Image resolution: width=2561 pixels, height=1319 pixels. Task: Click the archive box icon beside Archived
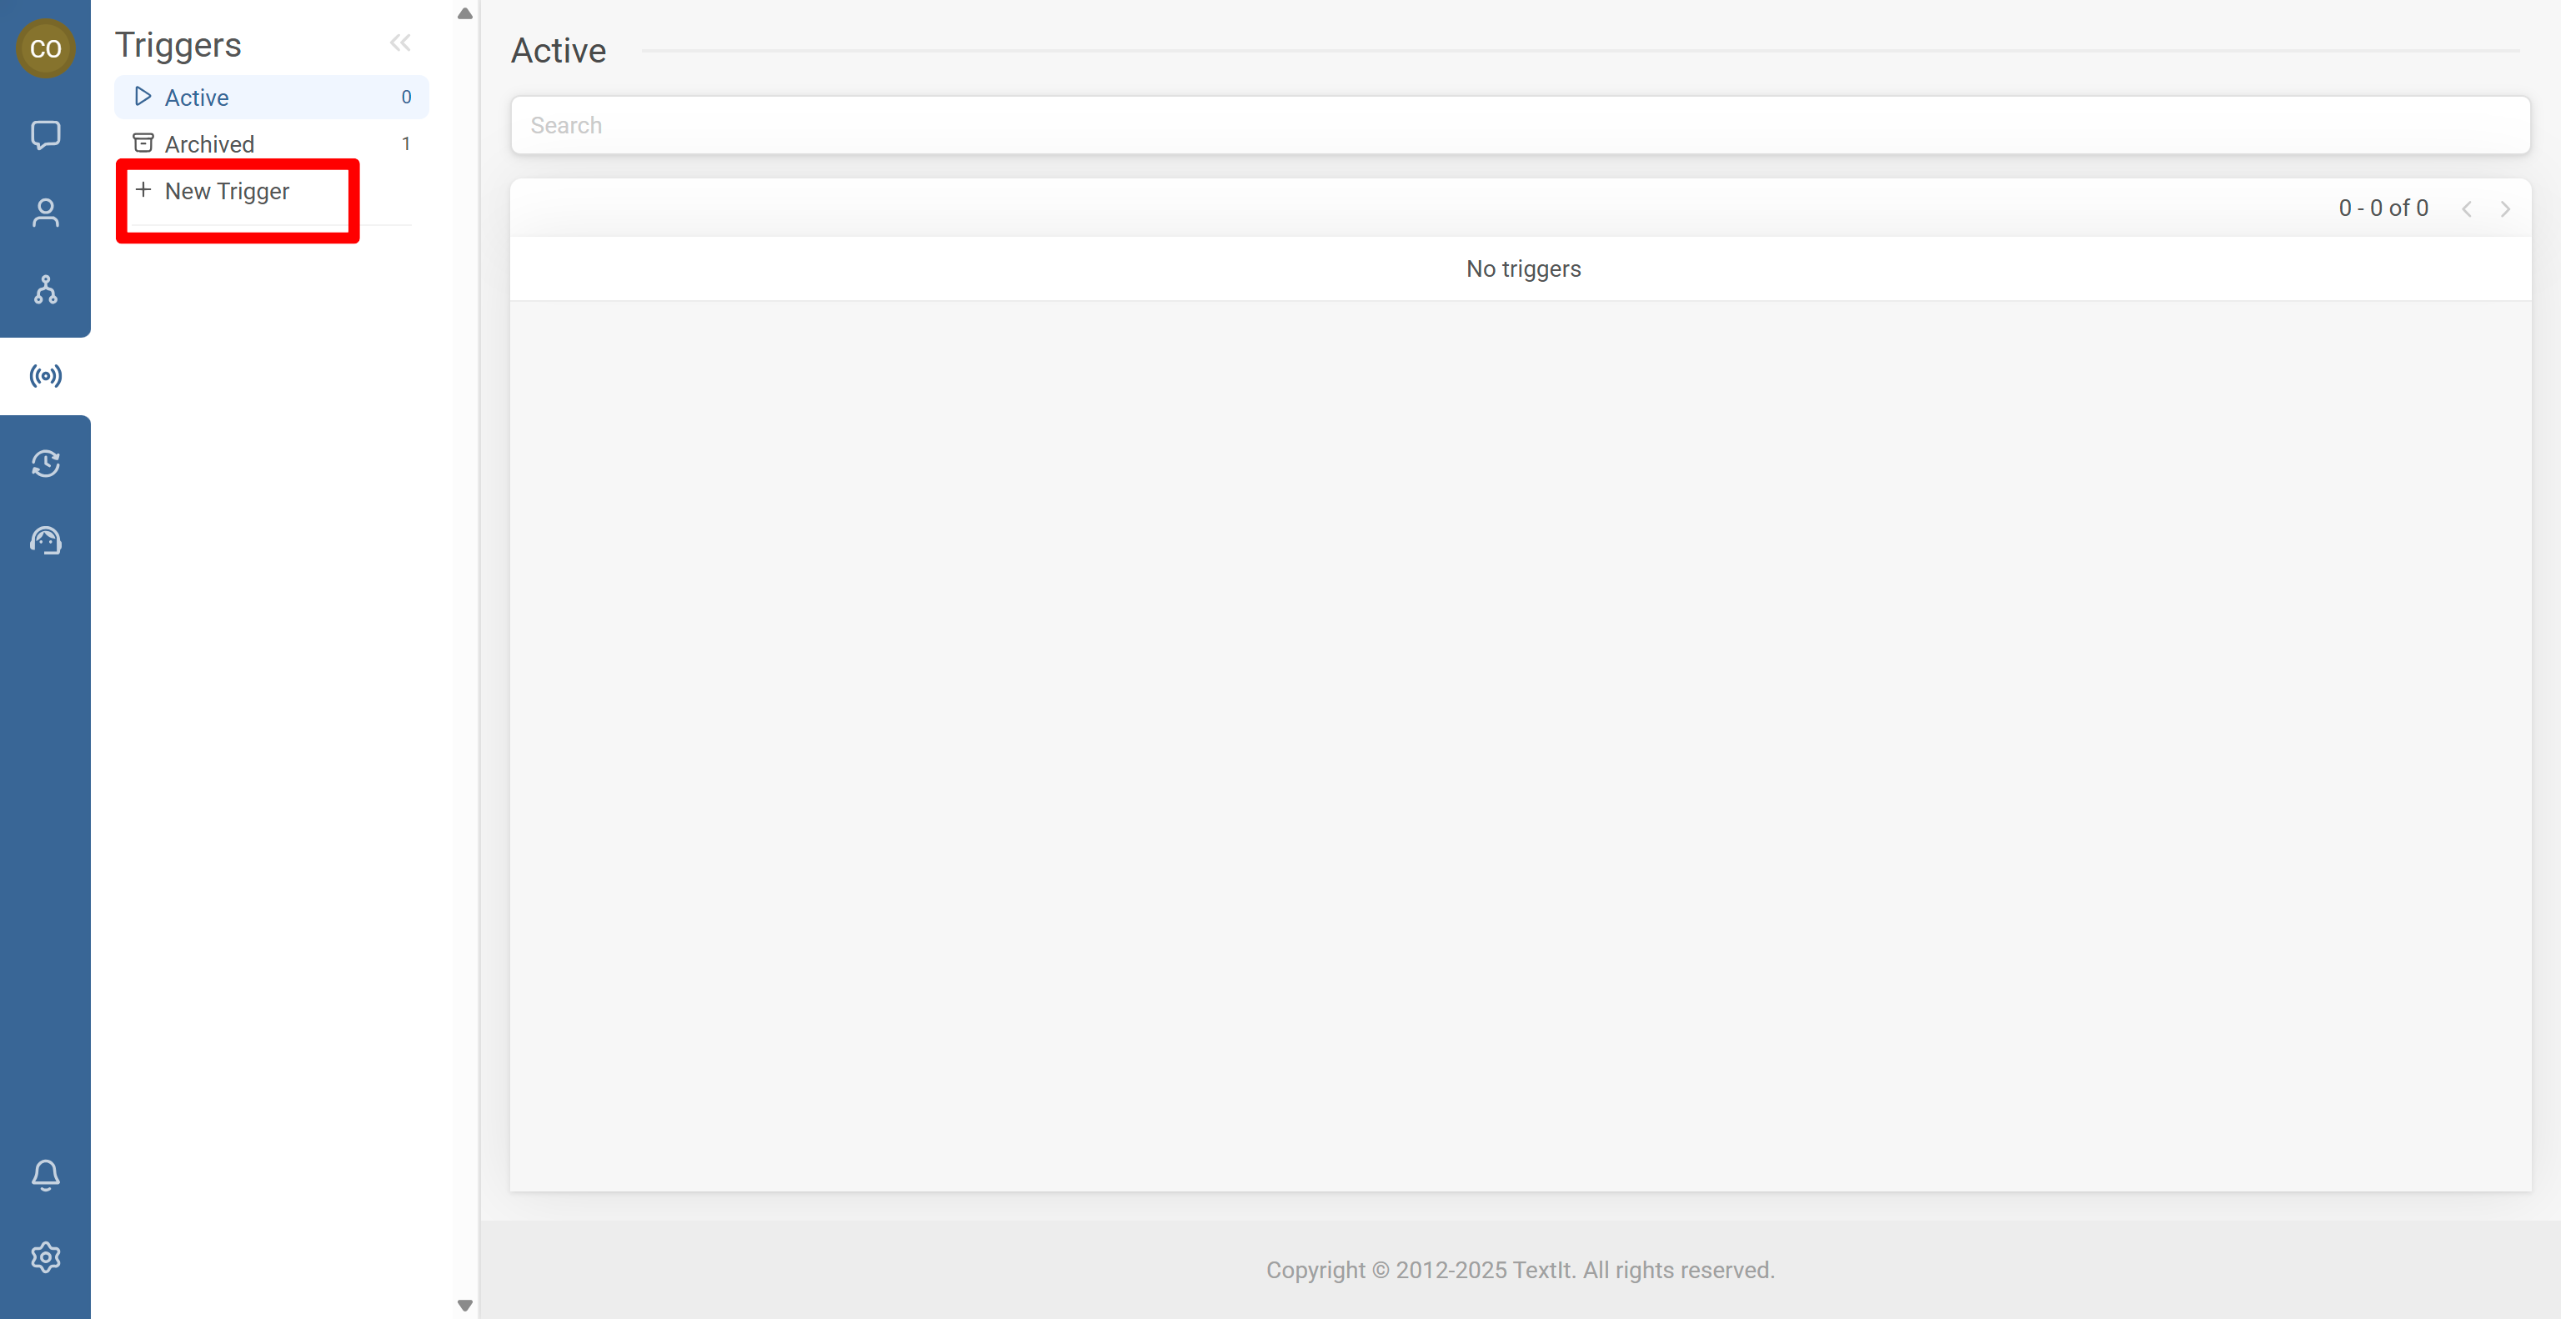tap(143, 142)
